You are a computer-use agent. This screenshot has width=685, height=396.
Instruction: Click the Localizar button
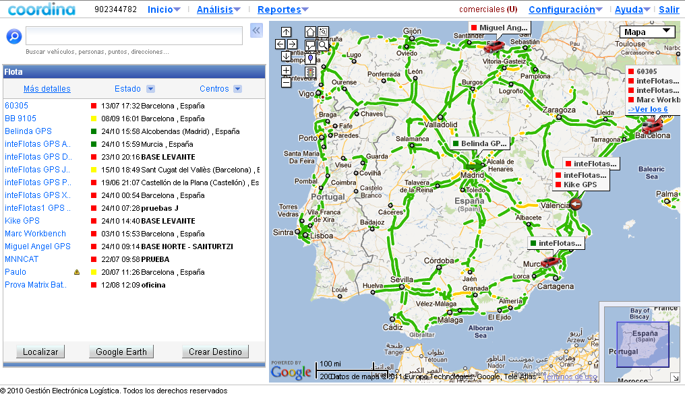(x=40, y=352)
